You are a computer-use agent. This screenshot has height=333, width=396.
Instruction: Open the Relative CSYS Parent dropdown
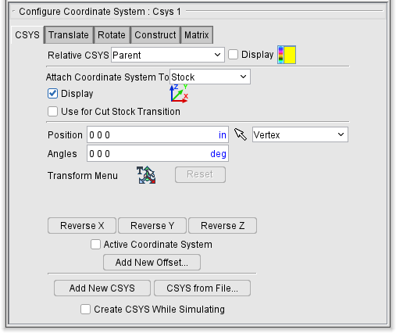(168, 55)
